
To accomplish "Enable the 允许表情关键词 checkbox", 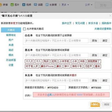I will pyautogui.click(x=24, y=29).
